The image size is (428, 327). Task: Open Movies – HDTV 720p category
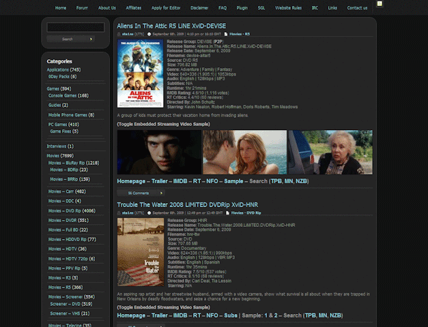[x=68, y=259]
